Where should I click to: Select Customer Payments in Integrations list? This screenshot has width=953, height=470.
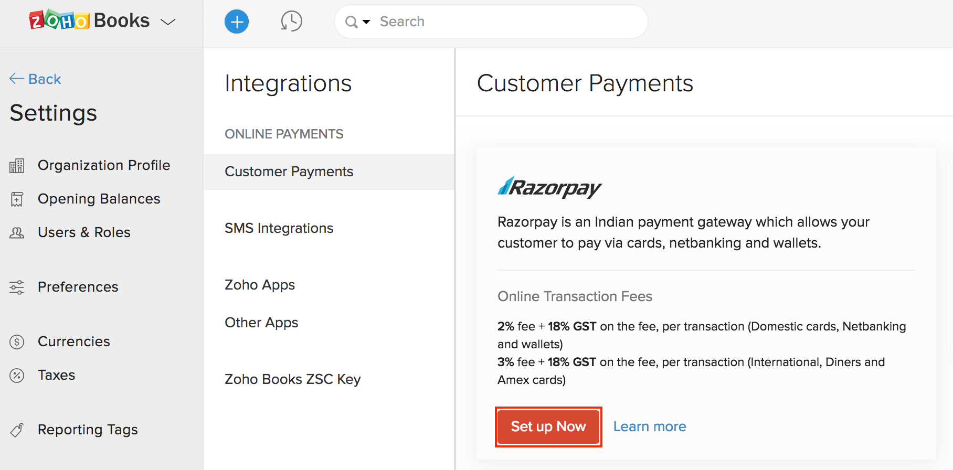pos(289,172)
